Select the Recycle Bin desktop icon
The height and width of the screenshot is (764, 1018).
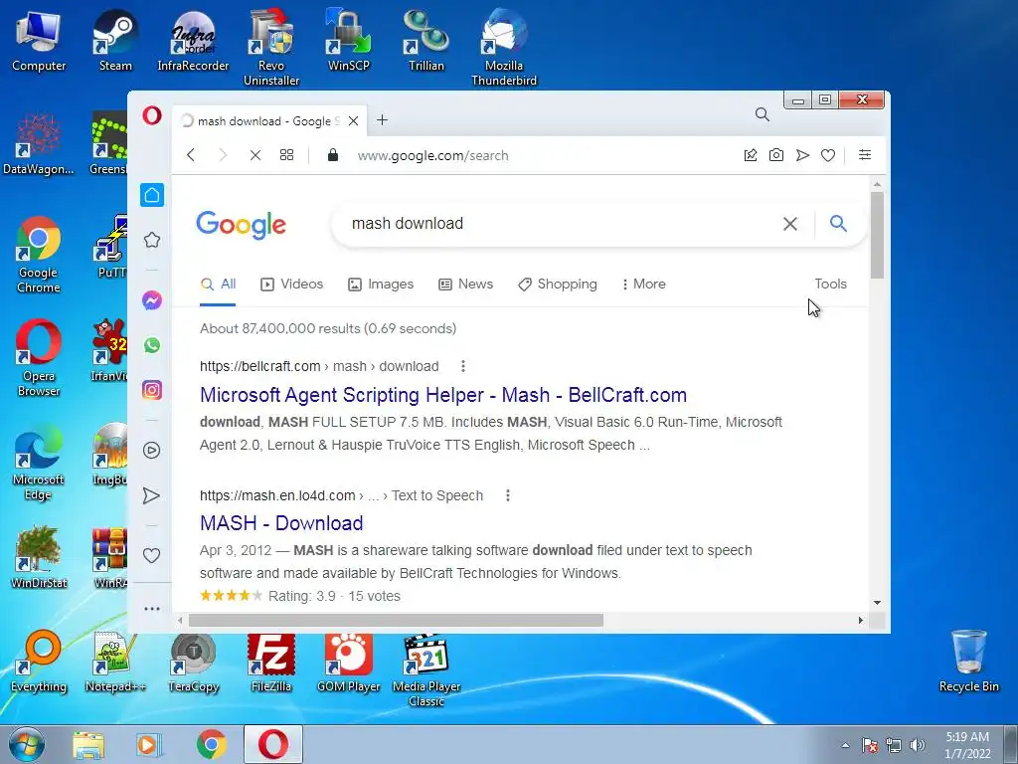click(968, 661)
